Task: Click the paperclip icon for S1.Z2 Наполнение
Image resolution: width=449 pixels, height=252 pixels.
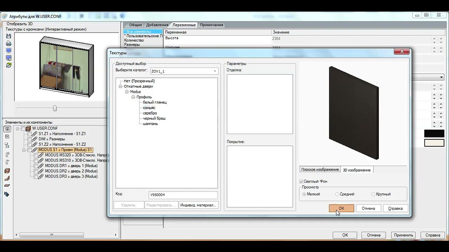Action: click(x=35, y=144)
